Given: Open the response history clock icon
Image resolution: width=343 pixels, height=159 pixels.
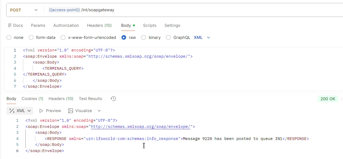Looking at the screenshot, I should click(x=113, y=99).
